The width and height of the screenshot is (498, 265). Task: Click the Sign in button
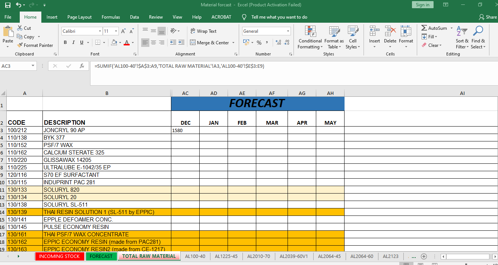pos(422,5)
